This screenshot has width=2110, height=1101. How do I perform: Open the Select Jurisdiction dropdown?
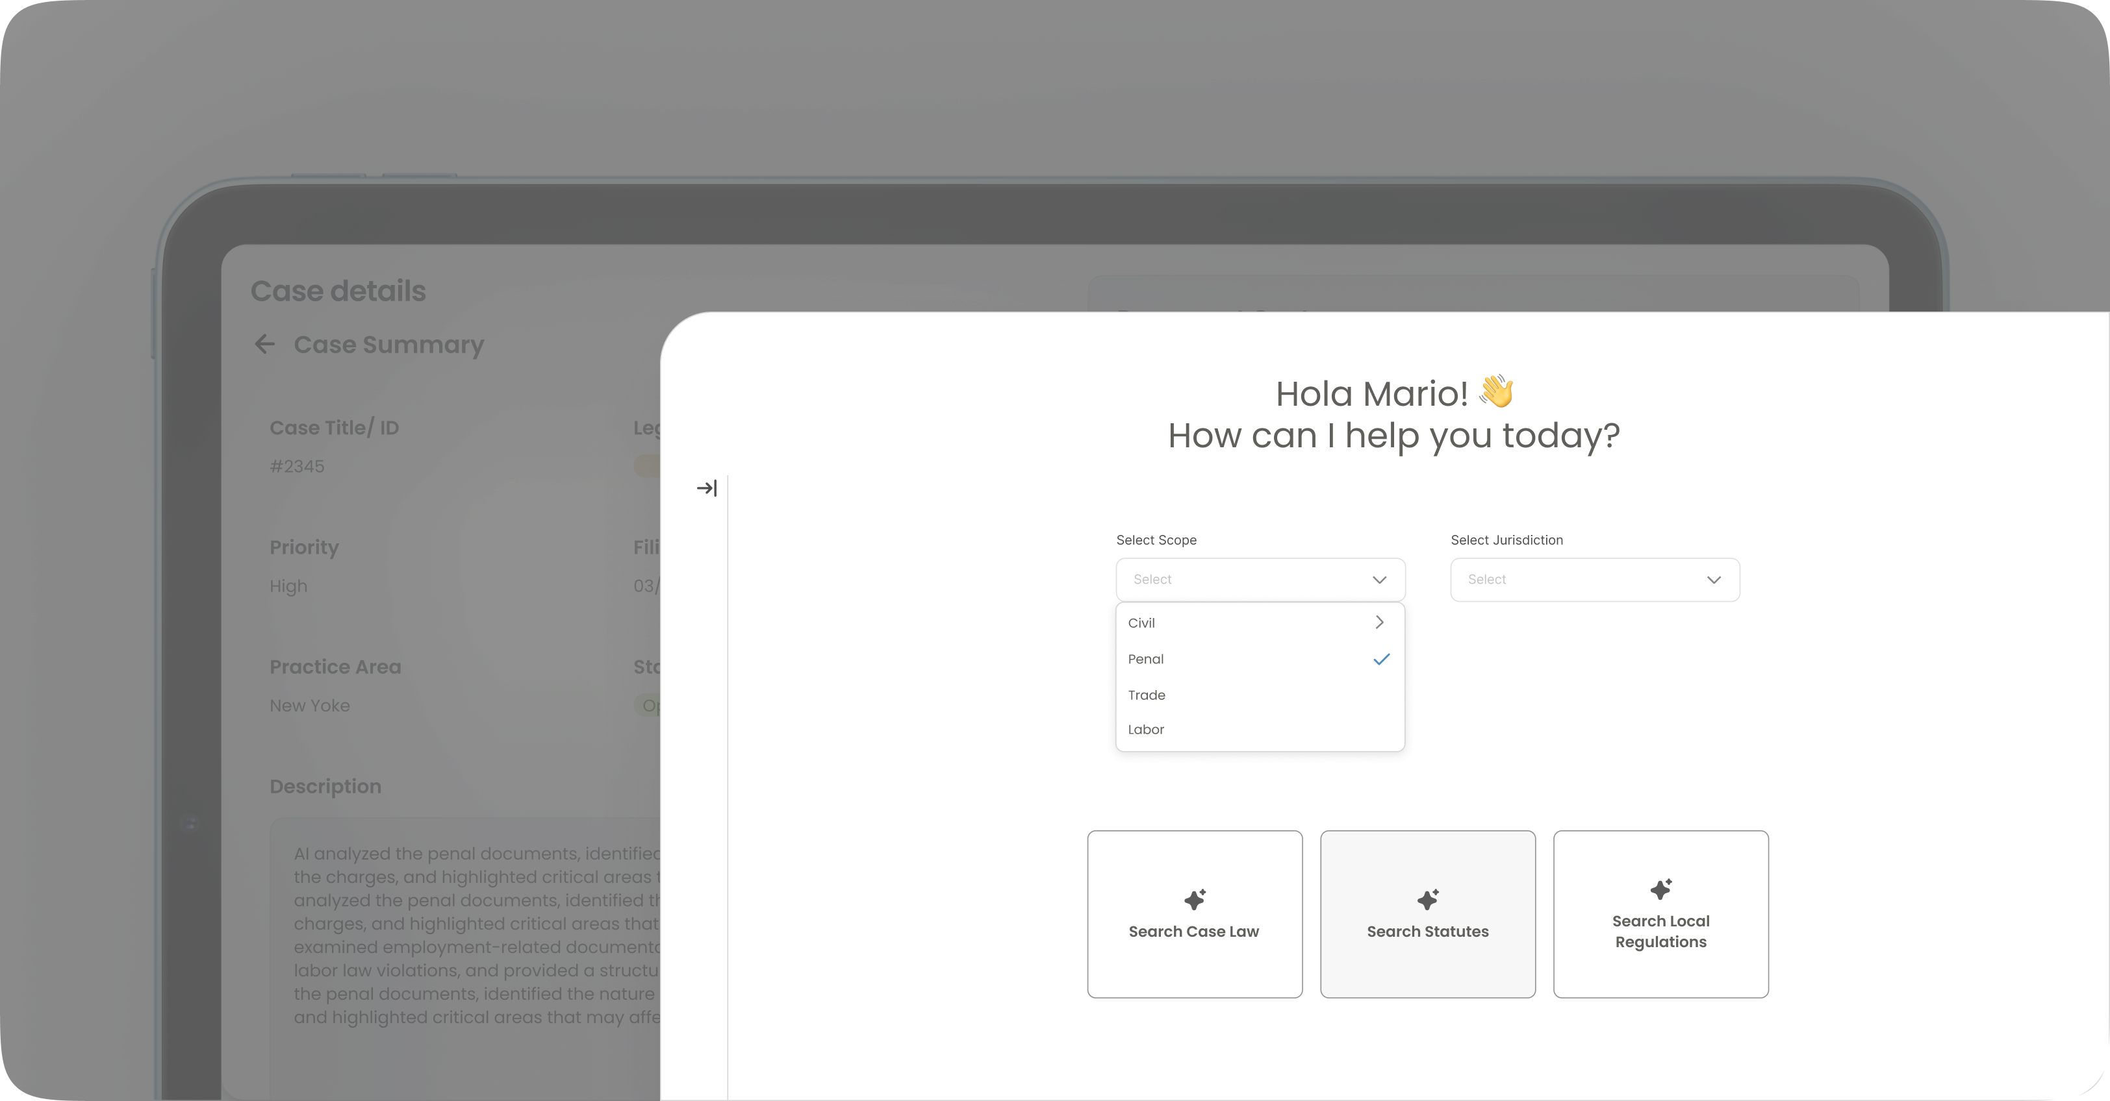click(1594, 580)
